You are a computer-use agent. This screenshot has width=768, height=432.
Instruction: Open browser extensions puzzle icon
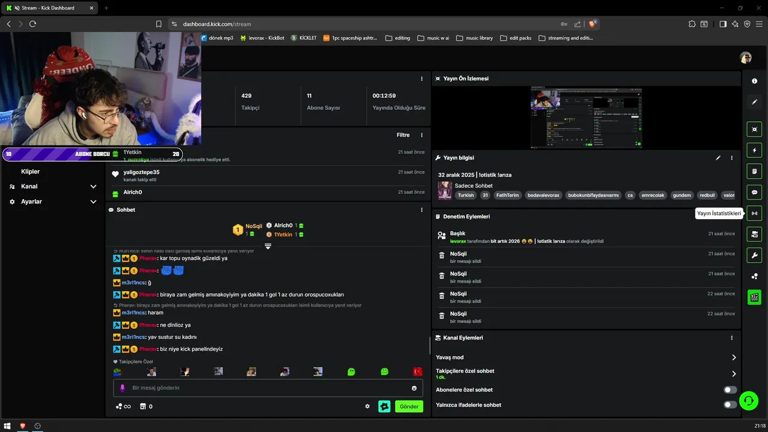pos(692,24)
